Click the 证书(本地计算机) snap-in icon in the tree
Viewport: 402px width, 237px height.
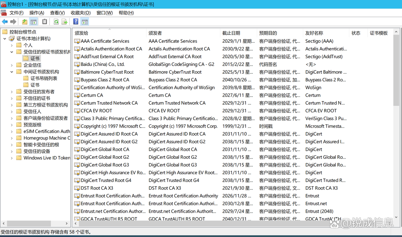coord(12,38)
